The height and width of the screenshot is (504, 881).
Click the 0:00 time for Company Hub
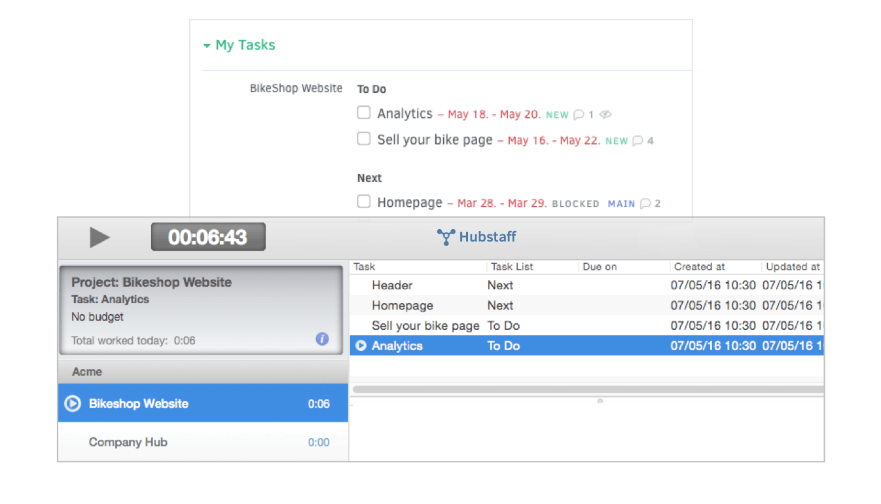pyautogui.click(x=319, y=442)
